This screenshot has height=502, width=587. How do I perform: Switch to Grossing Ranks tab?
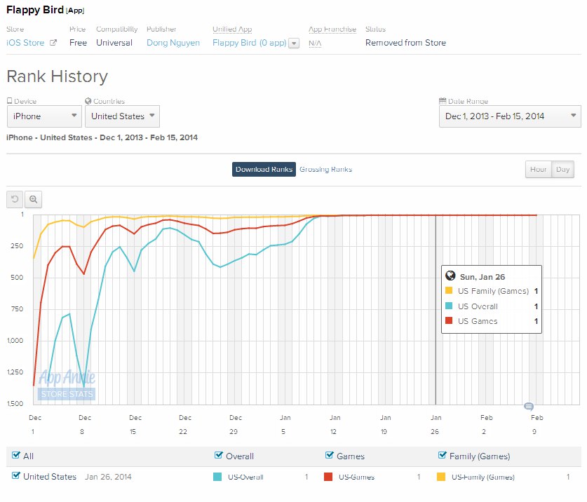tap(325, 169)
